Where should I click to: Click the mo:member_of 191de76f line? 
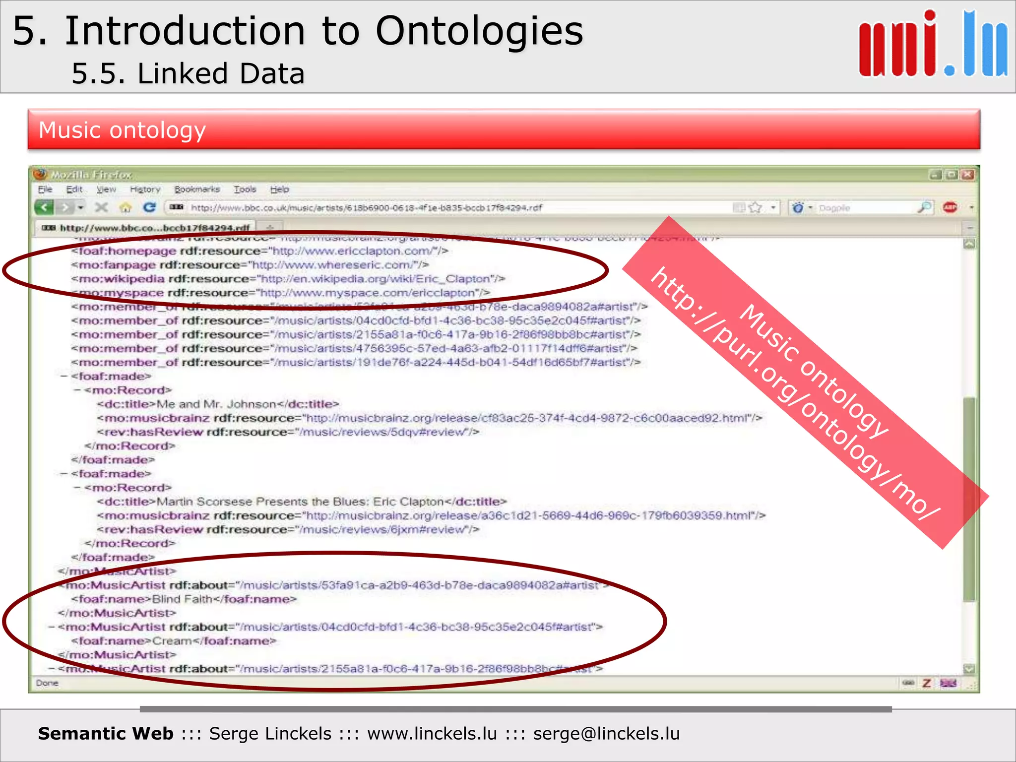point(356,363)
